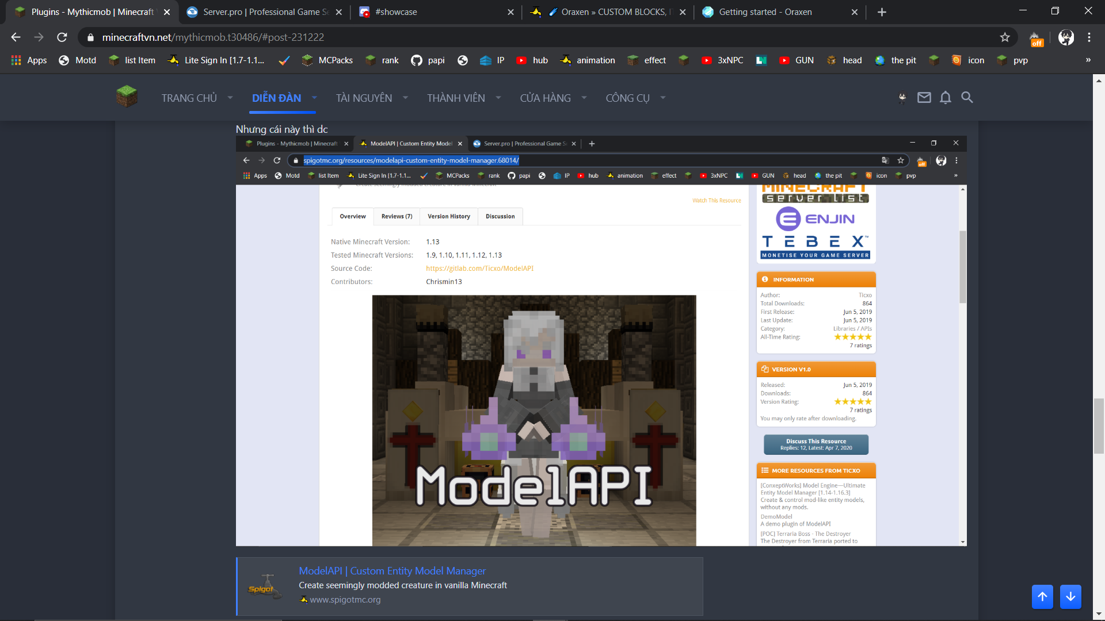Expand the TÀI NGUYÊN dropdown arrow

[405, 98]
